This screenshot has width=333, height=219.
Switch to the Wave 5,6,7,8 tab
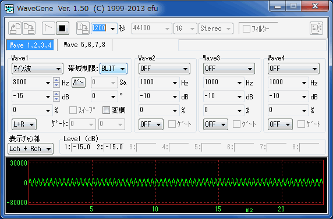(x=84, y=45)
